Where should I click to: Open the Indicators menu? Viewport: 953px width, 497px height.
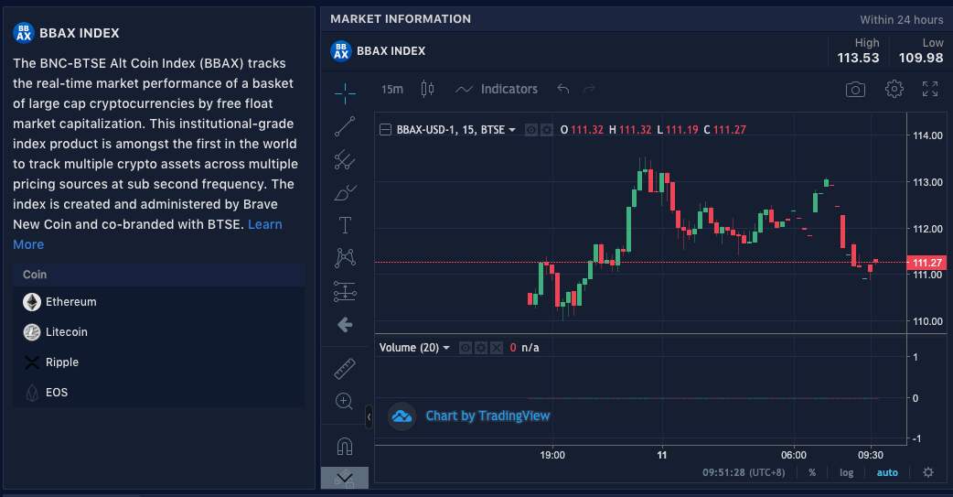click(x=497, y=90)
